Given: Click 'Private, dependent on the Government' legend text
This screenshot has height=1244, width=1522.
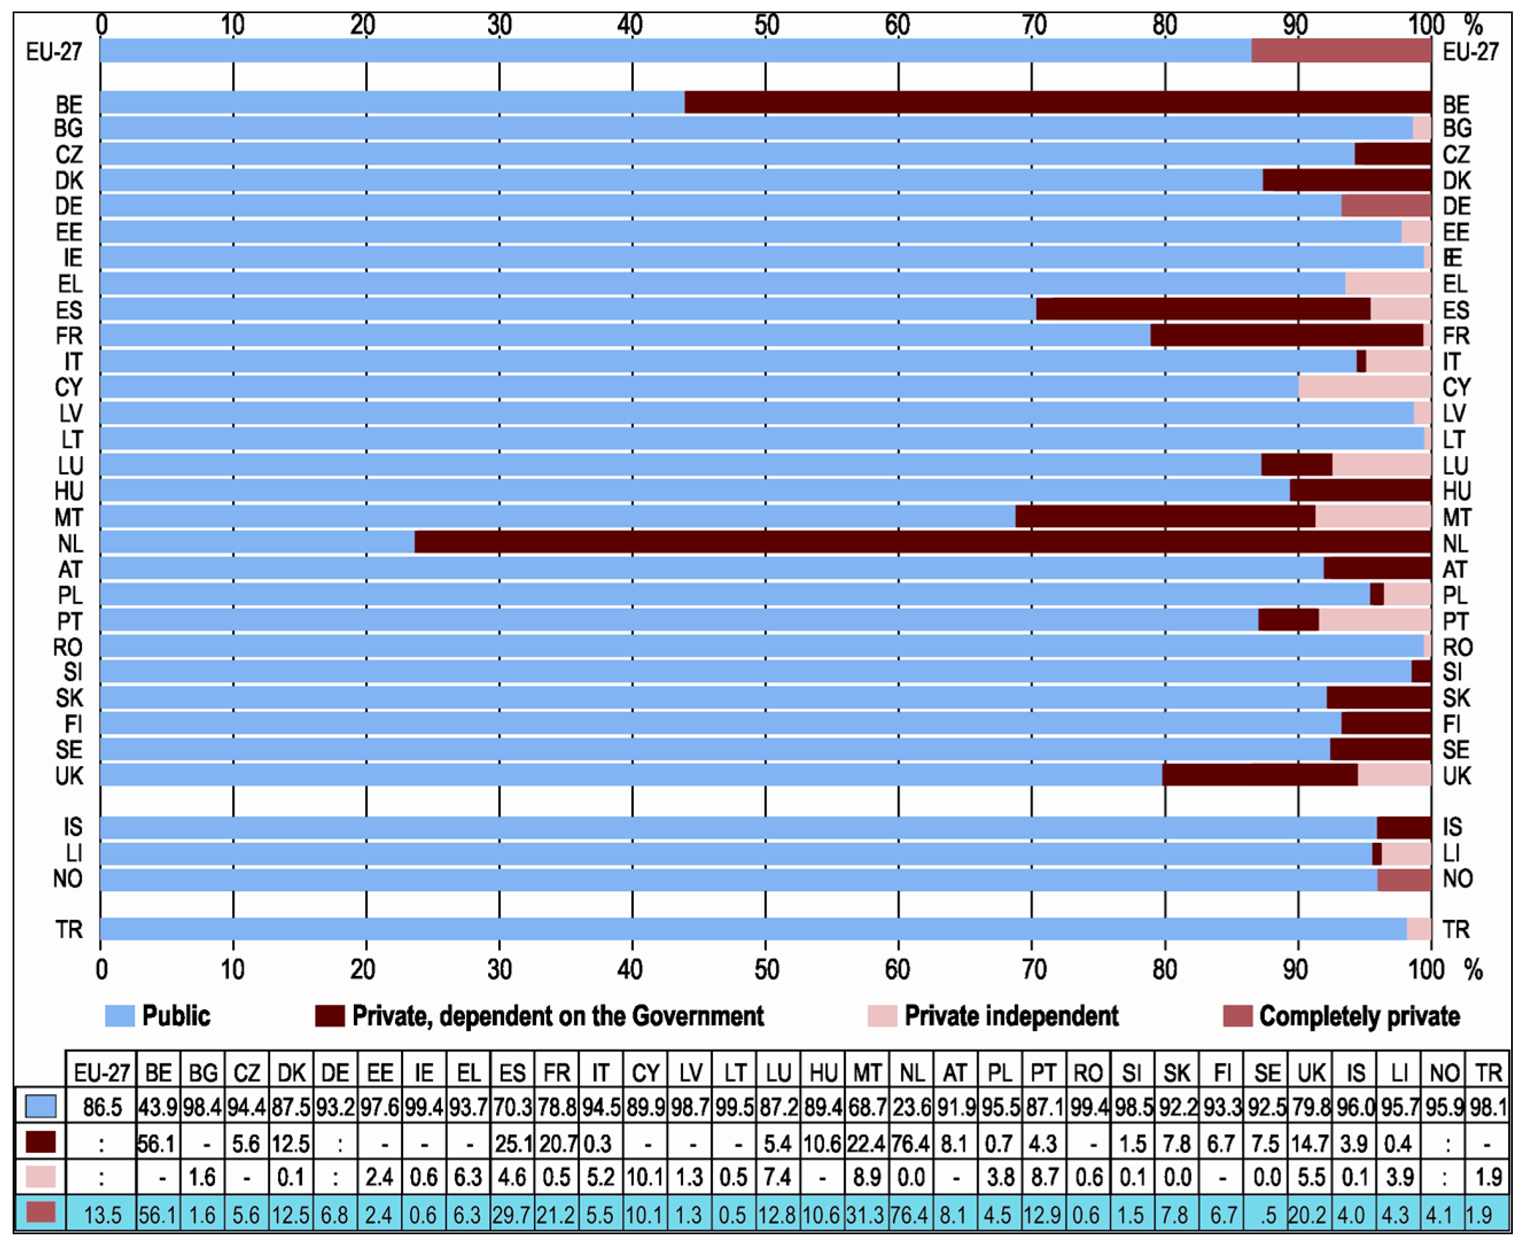Looking at the screenshot, I should (x=558, y=1016).
